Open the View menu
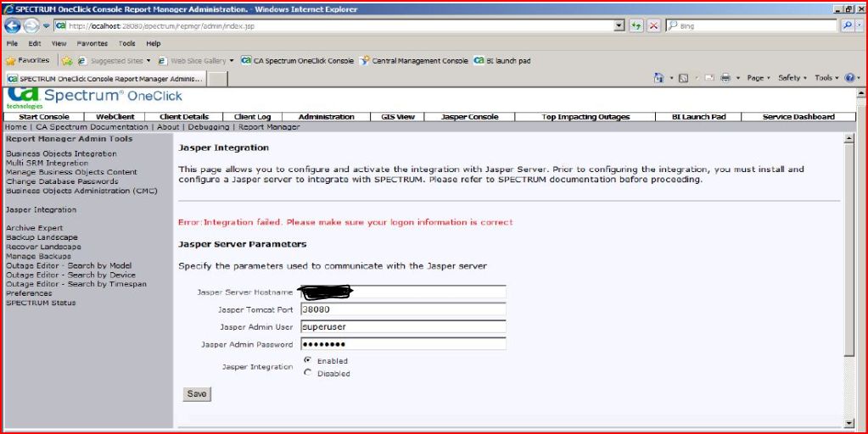The width and height of the screenshot is (868, 434). pyautogui.click(x=59, y=43)
